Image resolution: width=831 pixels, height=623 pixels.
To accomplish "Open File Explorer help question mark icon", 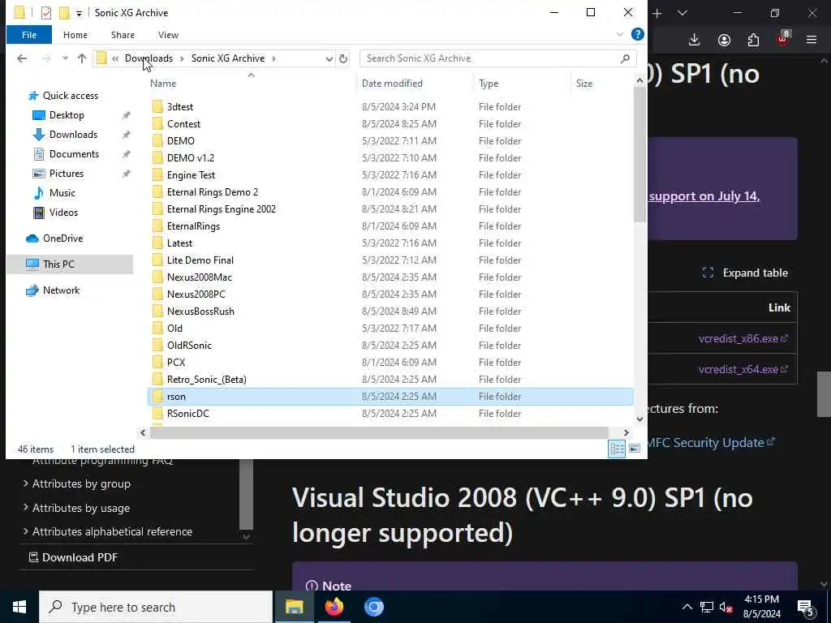I will coord(638,34).
